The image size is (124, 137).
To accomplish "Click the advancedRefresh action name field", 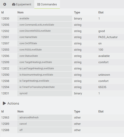I will point(45,118).
